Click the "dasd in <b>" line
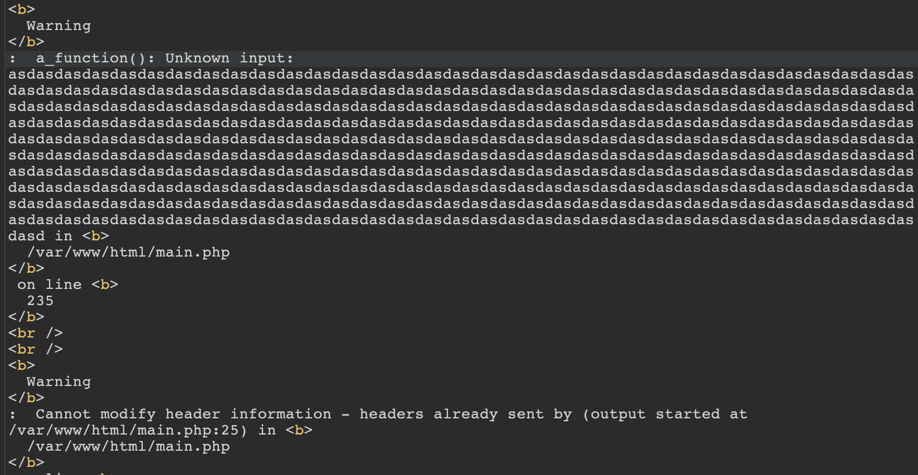The height and width of the screenshot is (475, 918). pos(58,236)
